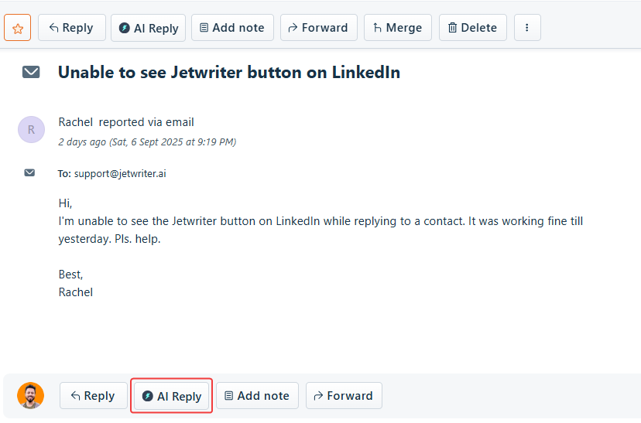
Task: Click Rachel's avatar circle
Action: point(31,130)
